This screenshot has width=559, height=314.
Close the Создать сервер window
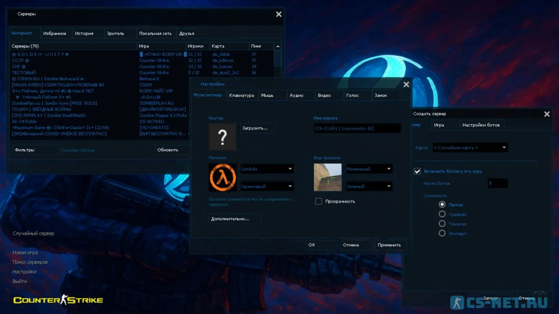(547, 114)
